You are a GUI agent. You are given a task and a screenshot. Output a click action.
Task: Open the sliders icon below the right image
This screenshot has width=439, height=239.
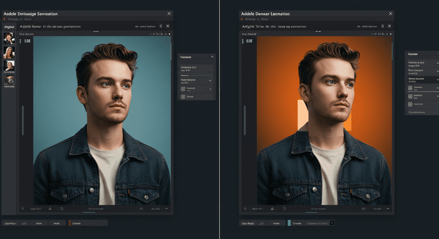pos(364,209)
